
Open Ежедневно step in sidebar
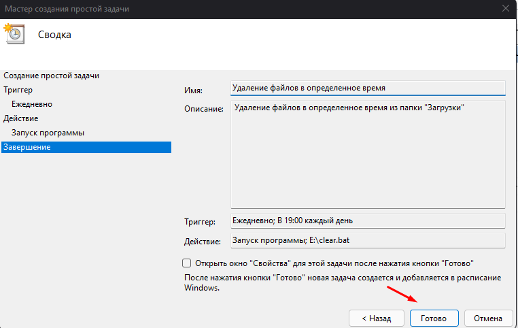[32, 104]
